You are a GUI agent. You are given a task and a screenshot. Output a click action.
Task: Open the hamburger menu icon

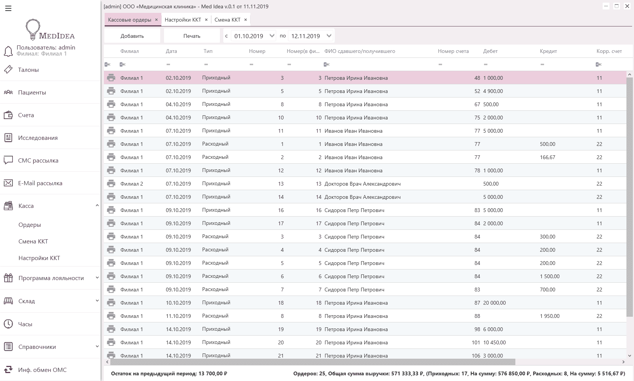pos(8,8)
